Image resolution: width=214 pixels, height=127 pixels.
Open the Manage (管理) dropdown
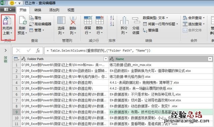coord(36,30)
